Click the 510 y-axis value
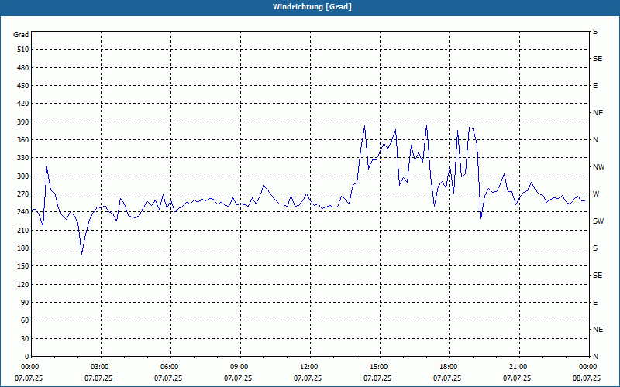Screen dimensions: 620x387 23,50
